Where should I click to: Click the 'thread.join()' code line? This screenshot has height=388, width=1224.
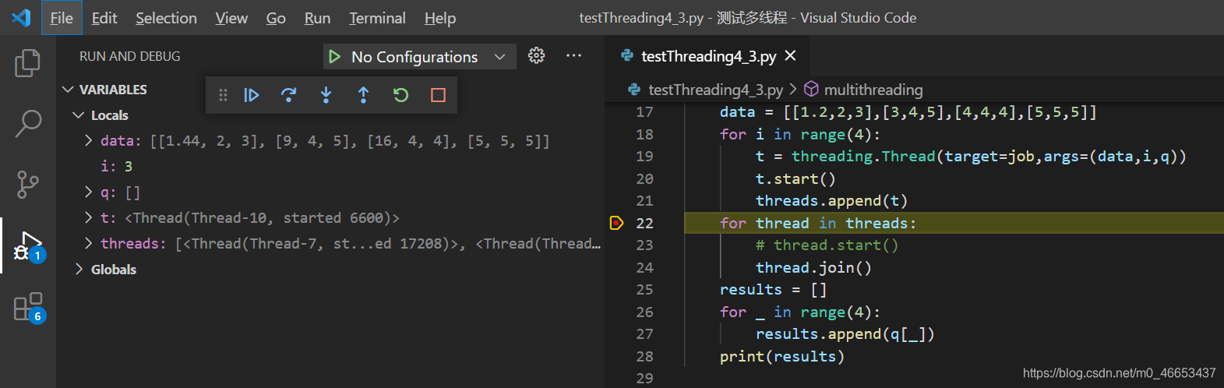813,267
